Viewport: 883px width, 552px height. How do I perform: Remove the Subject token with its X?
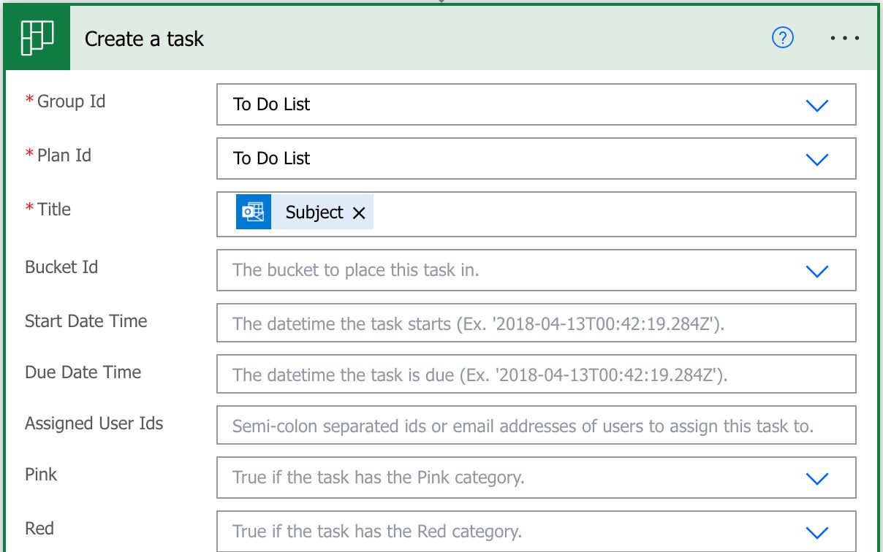pyautogui.click(x=358, y=212)
